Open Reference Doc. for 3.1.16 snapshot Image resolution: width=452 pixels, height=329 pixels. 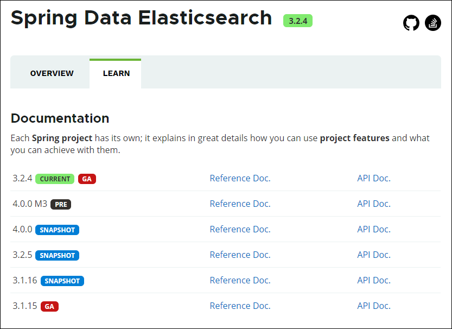[240, 280]
